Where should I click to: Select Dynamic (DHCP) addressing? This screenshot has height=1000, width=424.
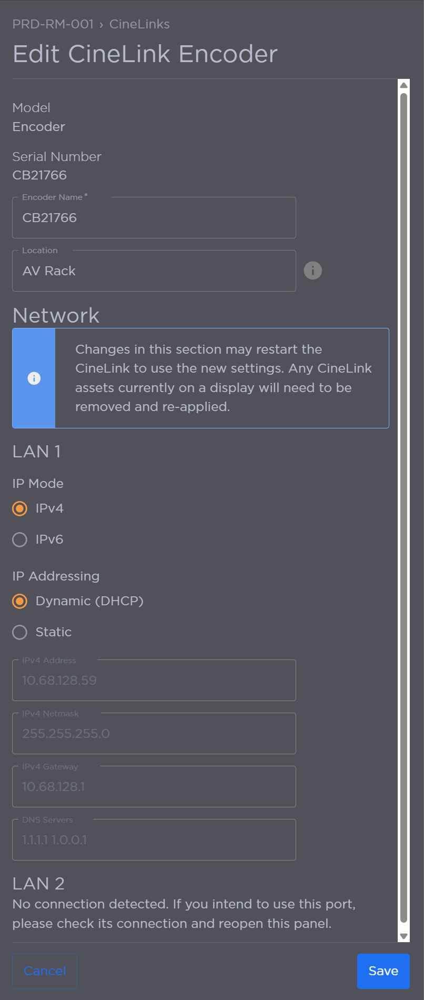pyautogui.click(x=19, y=601)
